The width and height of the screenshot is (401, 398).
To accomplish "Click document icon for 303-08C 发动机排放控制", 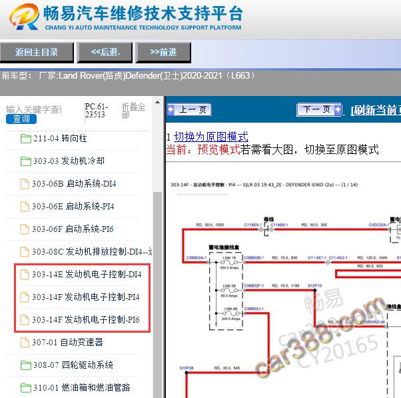I will point(25,252).
